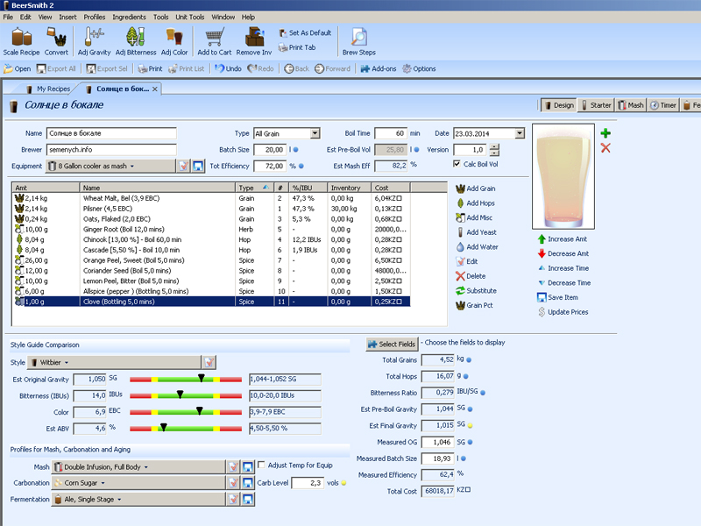This screenshot has height=526, width=701.
Task: Open Adj Color tool
Action: [174, 41]
